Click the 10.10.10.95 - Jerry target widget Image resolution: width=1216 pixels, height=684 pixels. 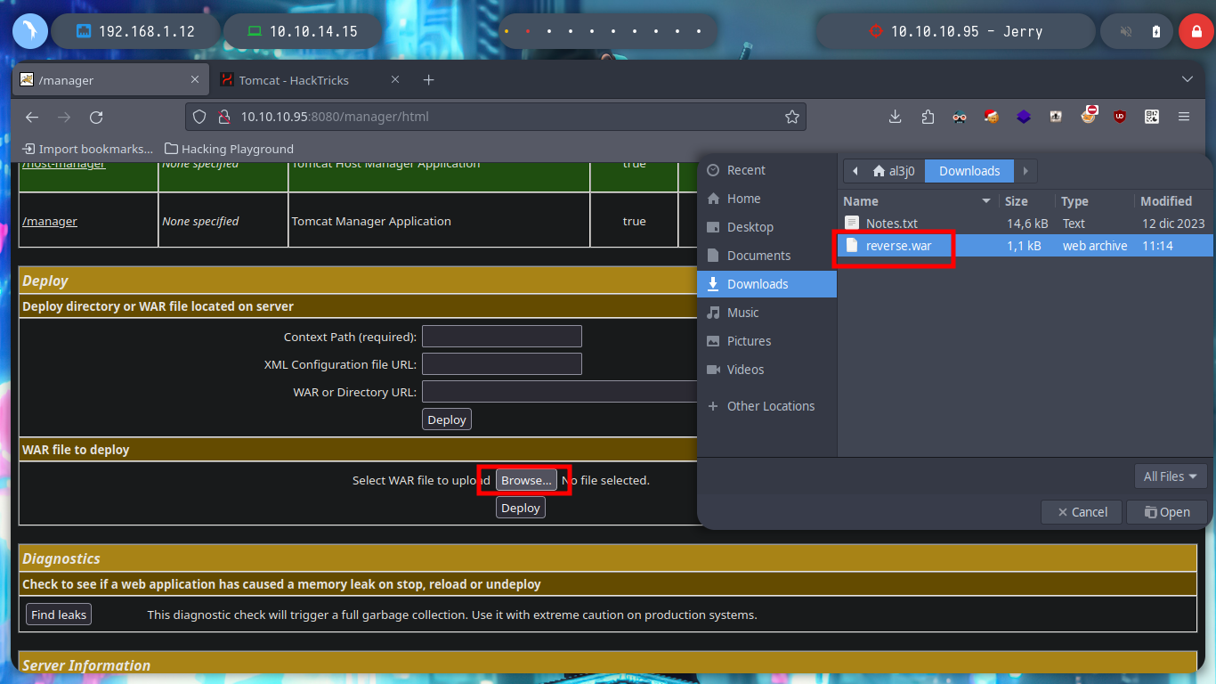954,31
